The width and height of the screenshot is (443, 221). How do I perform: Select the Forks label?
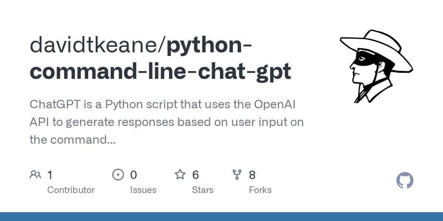coord(260,190)
